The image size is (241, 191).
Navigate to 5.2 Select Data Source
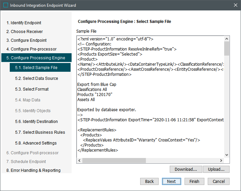pos(36,78)
